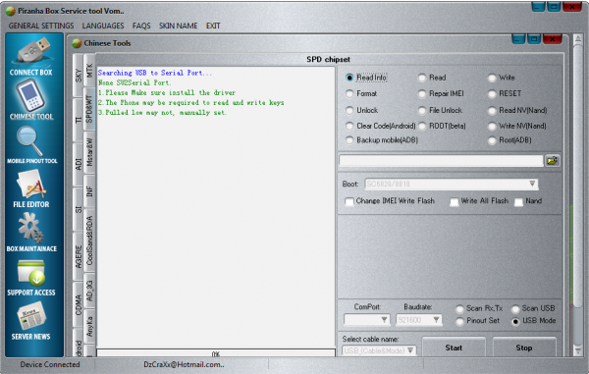Open the Skin Name menu
This screenshot has width=589, height=374.
pyautogui.click(x=178, y=26)
